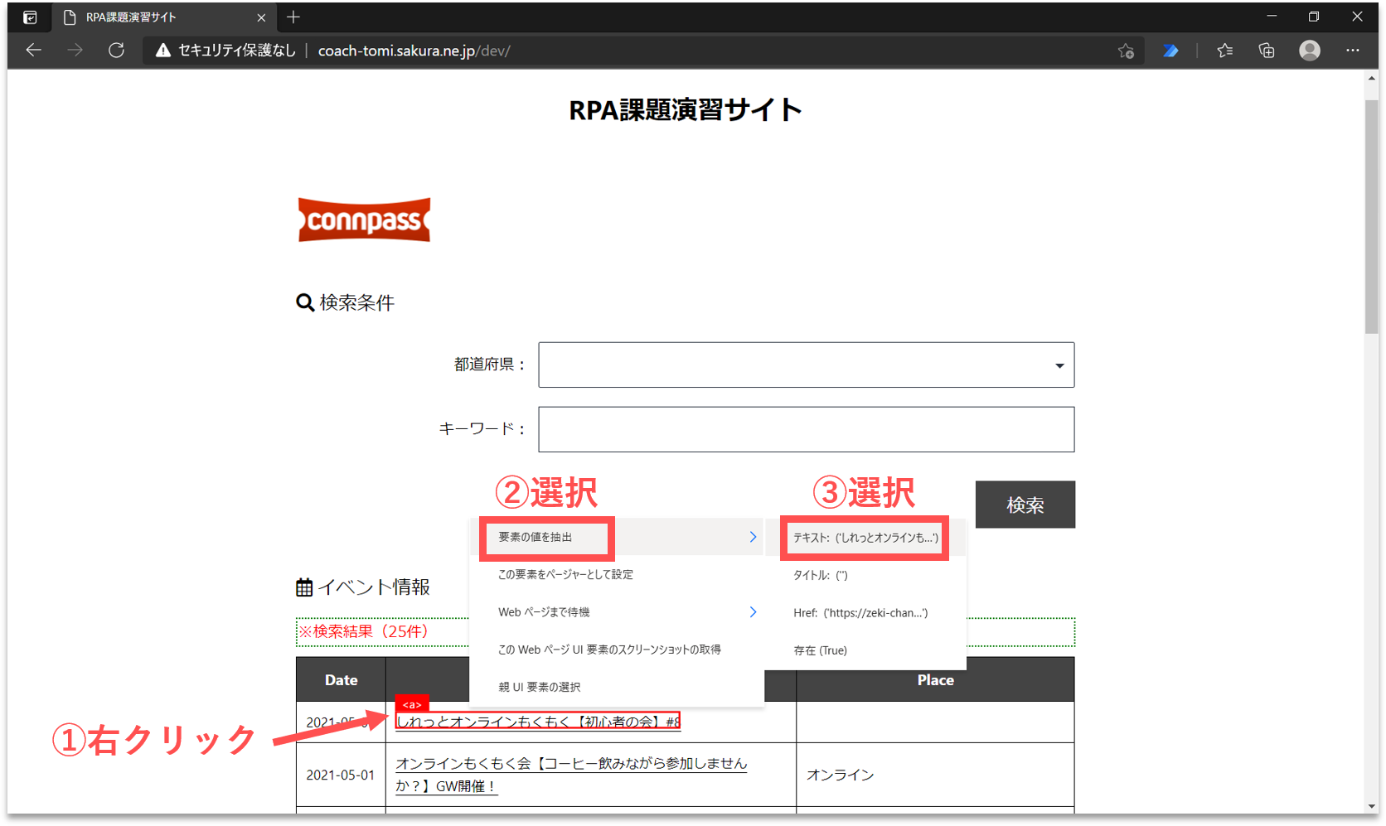Screen dimensions: 1386x826
Task: Click the connpass logo
Action: (364, 220)
